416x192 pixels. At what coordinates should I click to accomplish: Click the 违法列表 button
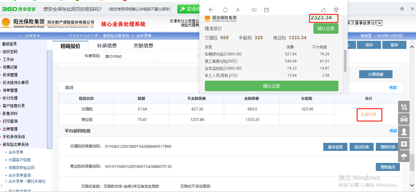(361, 147)
